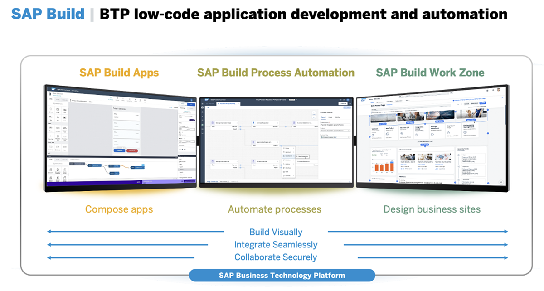Image resolution: width=544 pixels, height=291 pixels.
Task: Click the first banner image in Work Zone
Action: 383,118
